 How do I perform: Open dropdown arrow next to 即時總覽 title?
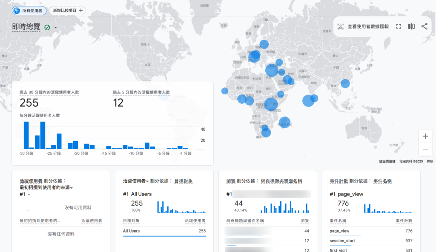pos(55,28)
